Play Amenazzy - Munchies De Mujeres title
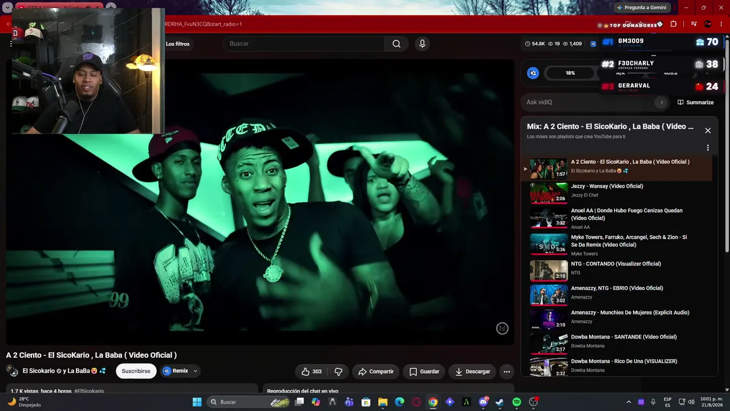The width and height of the screenshot is (730, 411). click(x=630, y=313)
